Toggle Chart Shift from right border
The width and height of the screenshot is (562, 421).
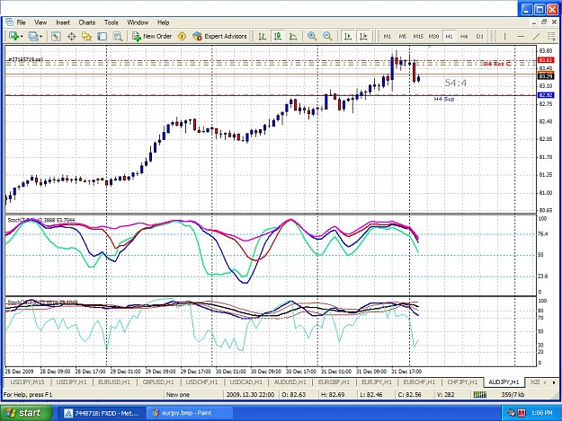(363, 36)
